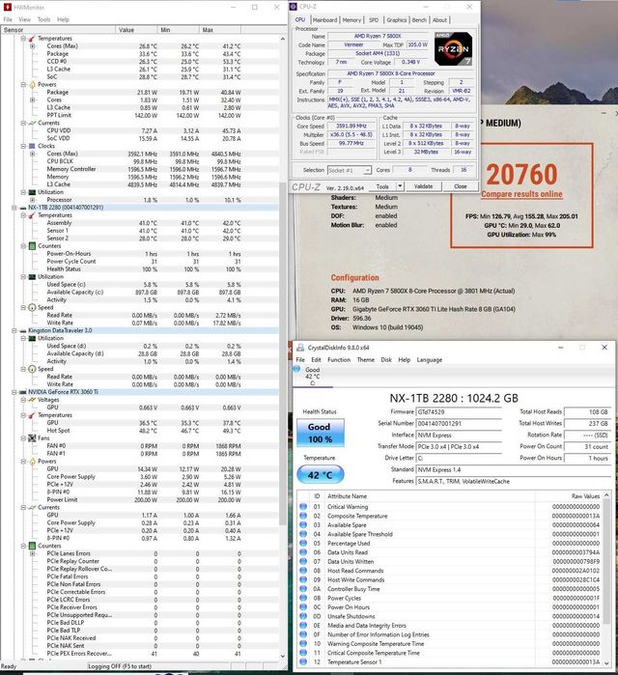Image resolution: width=618 pixels, height=675 pixels.
Task: Open the CPU-Z SPD tab
Action: (374, 20)
